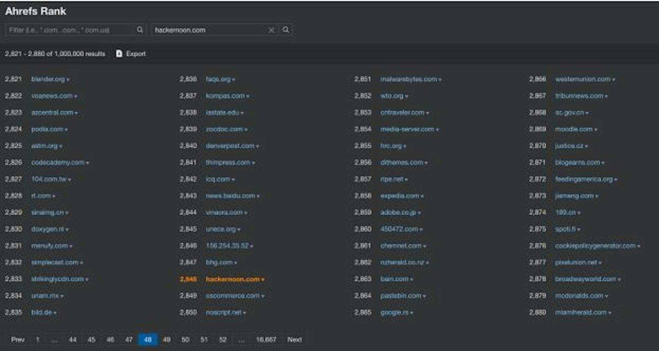Click into the hackernoon.com search field

(x=209, y=30)
